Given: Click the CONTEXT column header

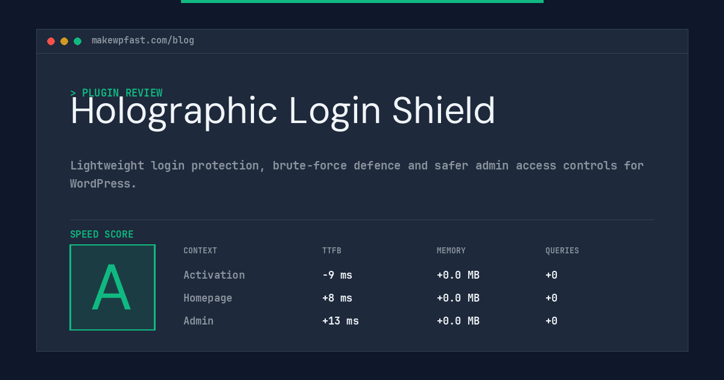Looking at the screenshot, I should tap(200, 251).
